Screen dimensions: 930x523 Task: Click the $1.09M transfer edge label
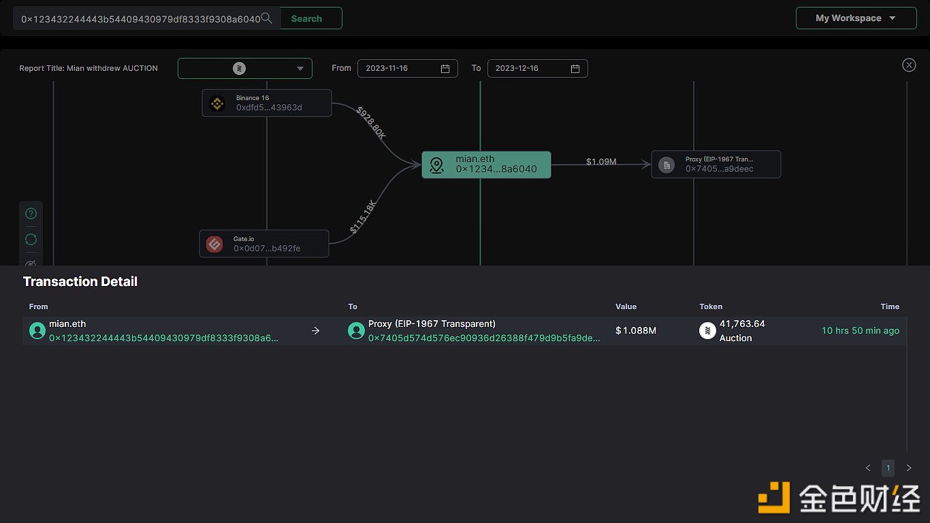pyautogui.click(x=601, y=161)
